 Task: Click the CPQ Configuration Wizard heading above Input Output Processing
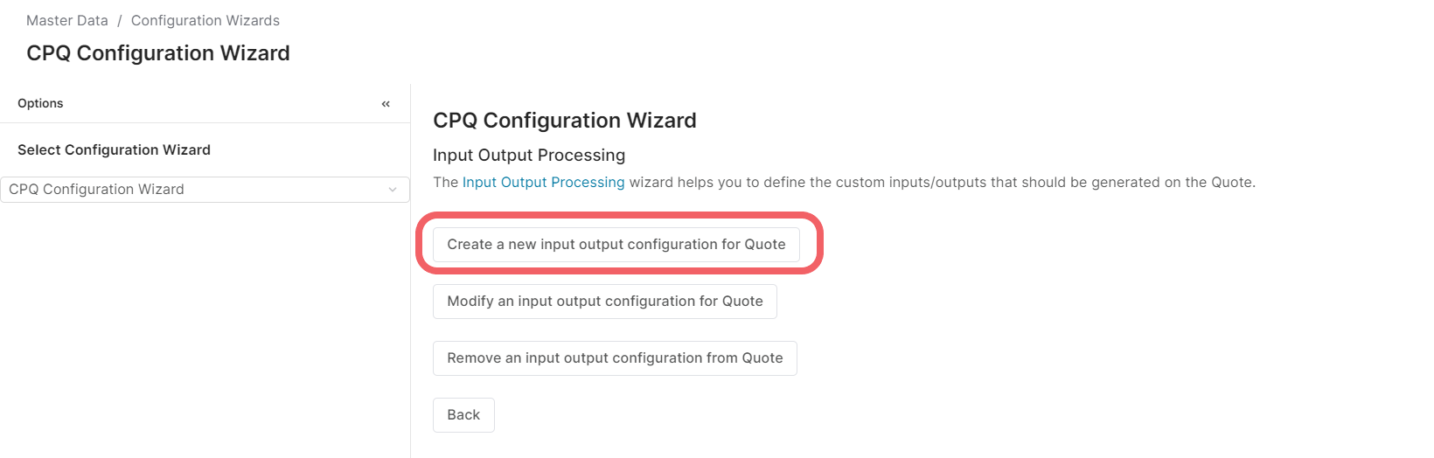(x=565, y=121)
